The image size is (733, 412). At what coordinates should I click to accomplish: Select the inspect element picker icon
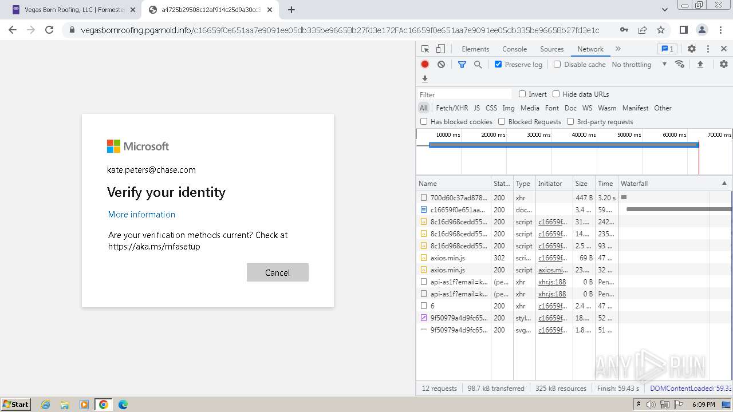click(425, 49)
